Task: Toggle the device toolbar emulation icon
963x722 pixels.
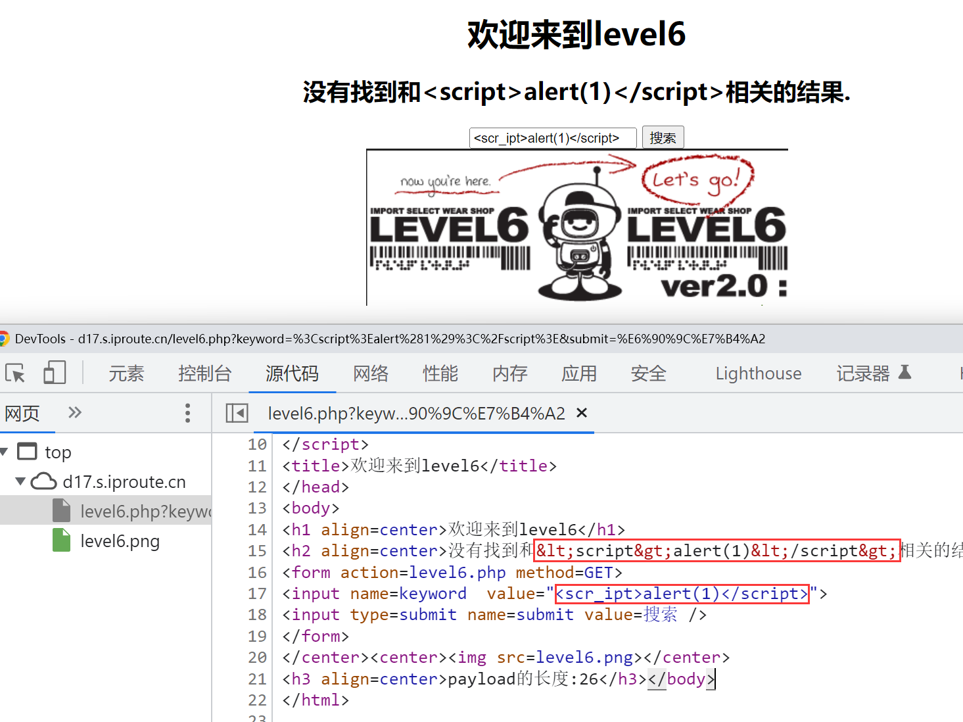Action: tap(55, 373)
